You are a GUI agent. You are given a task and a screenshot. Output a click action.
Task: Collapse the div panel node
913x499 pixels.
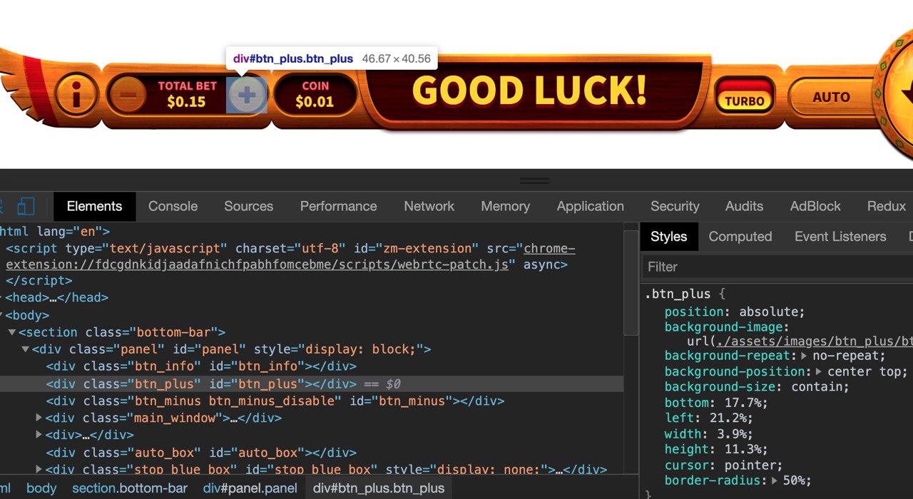tap(26, 349)
